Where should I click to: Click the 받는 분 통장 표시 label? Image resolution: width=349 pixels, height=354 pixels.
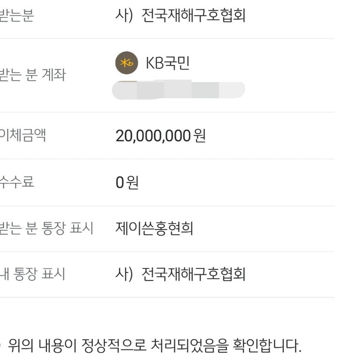[47, 228]
